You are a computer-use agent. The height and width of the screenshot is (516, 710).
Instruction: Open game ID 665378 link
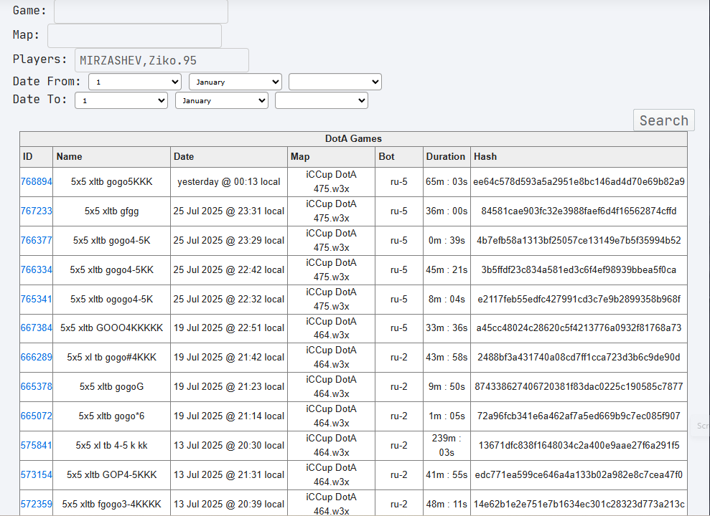[x=36, y=387]
